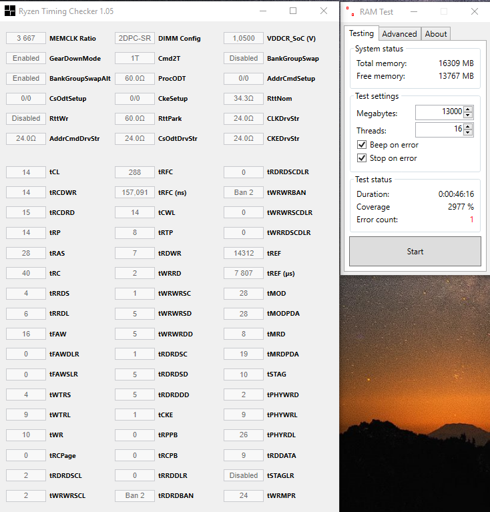Click the VDDCR_SoC value 1,0500
This screenshot has height=512, width=490.
pos(244,38)
